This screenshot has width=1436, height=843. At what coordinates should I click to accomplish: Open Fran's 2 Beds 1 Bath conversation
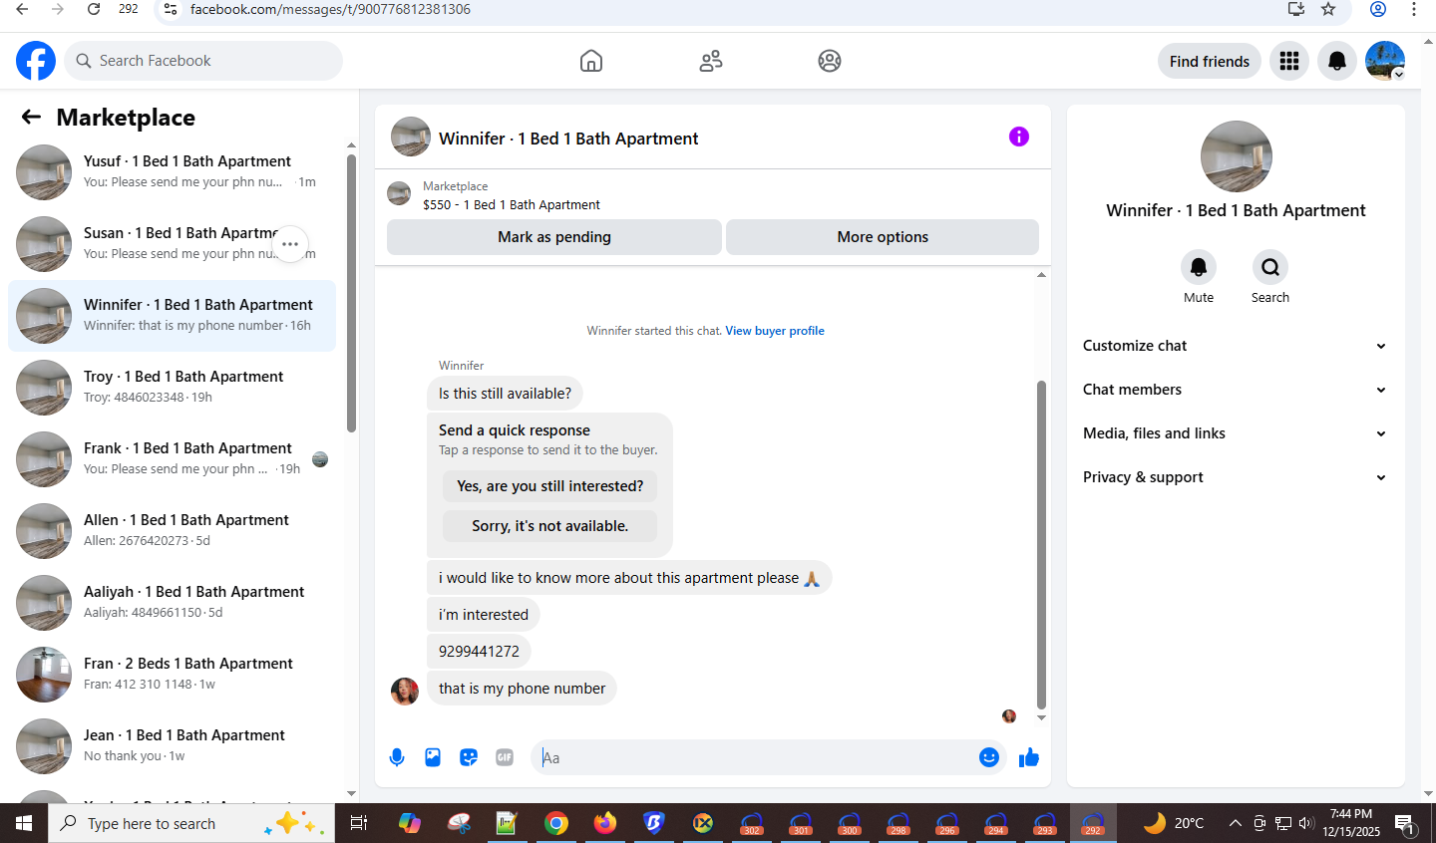[172, 675]
